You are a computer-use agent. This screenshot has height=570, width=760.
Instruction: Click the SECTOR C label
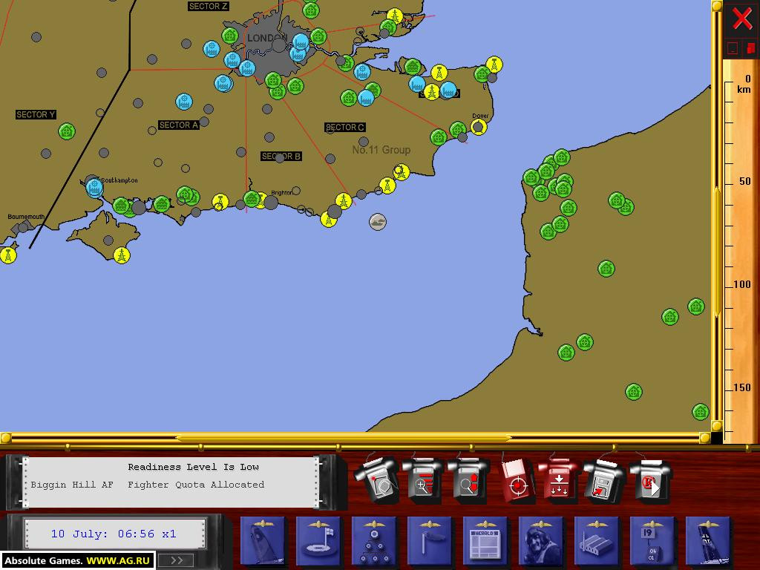point(345,127)
